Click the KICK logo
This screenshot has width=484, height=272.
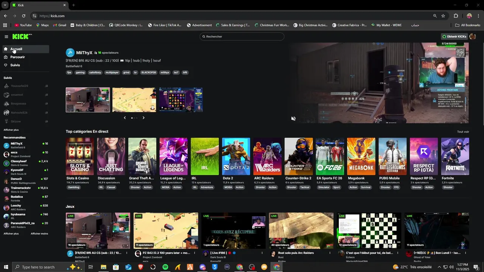pyautogui.click(x=22, y=37)
